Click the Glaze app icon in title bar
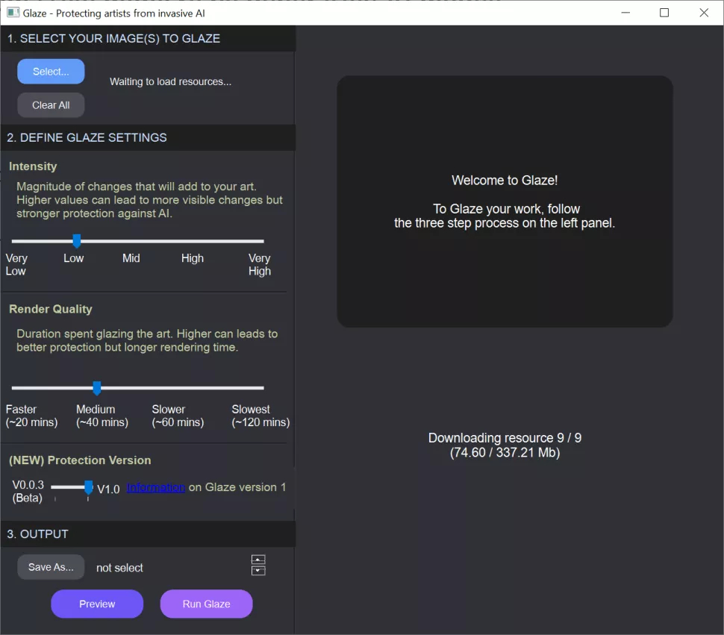Viewport: 724px width, 635px height. coord(13,13)
